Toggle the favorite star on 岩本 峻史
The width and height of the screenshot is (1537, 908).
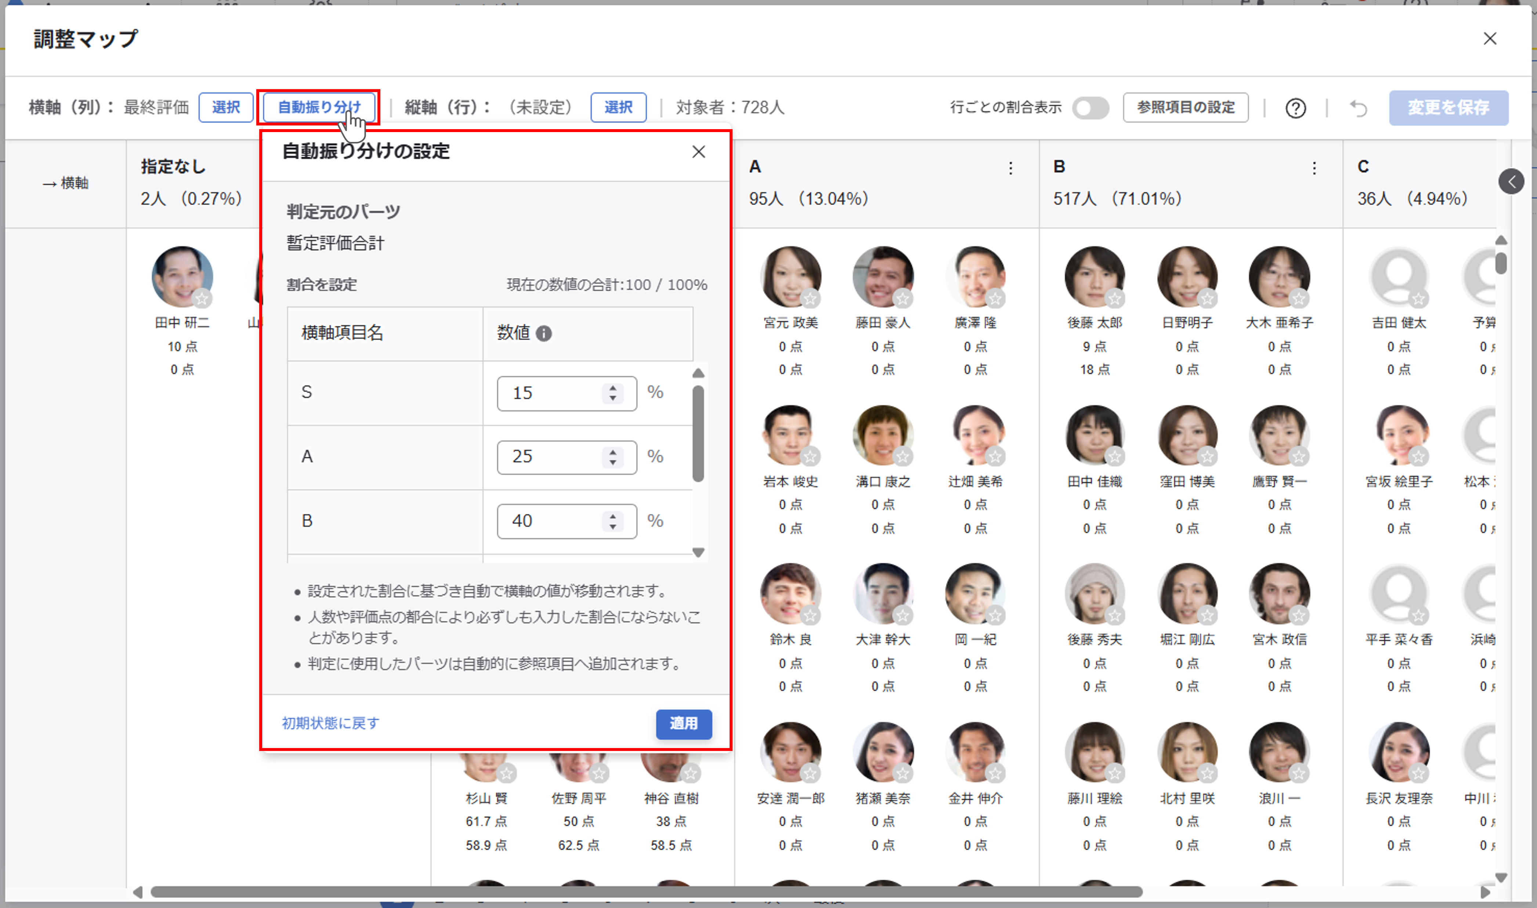[x=811, y=457]
